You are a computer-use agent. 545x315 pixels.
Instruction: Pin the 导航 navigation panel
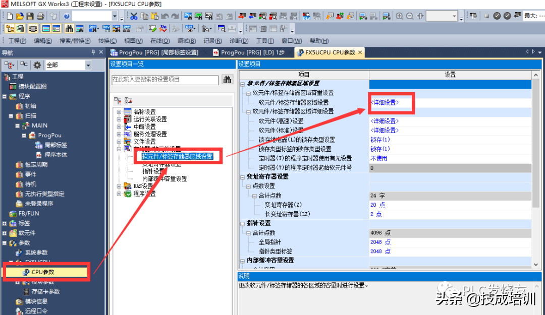coord(93,52)
